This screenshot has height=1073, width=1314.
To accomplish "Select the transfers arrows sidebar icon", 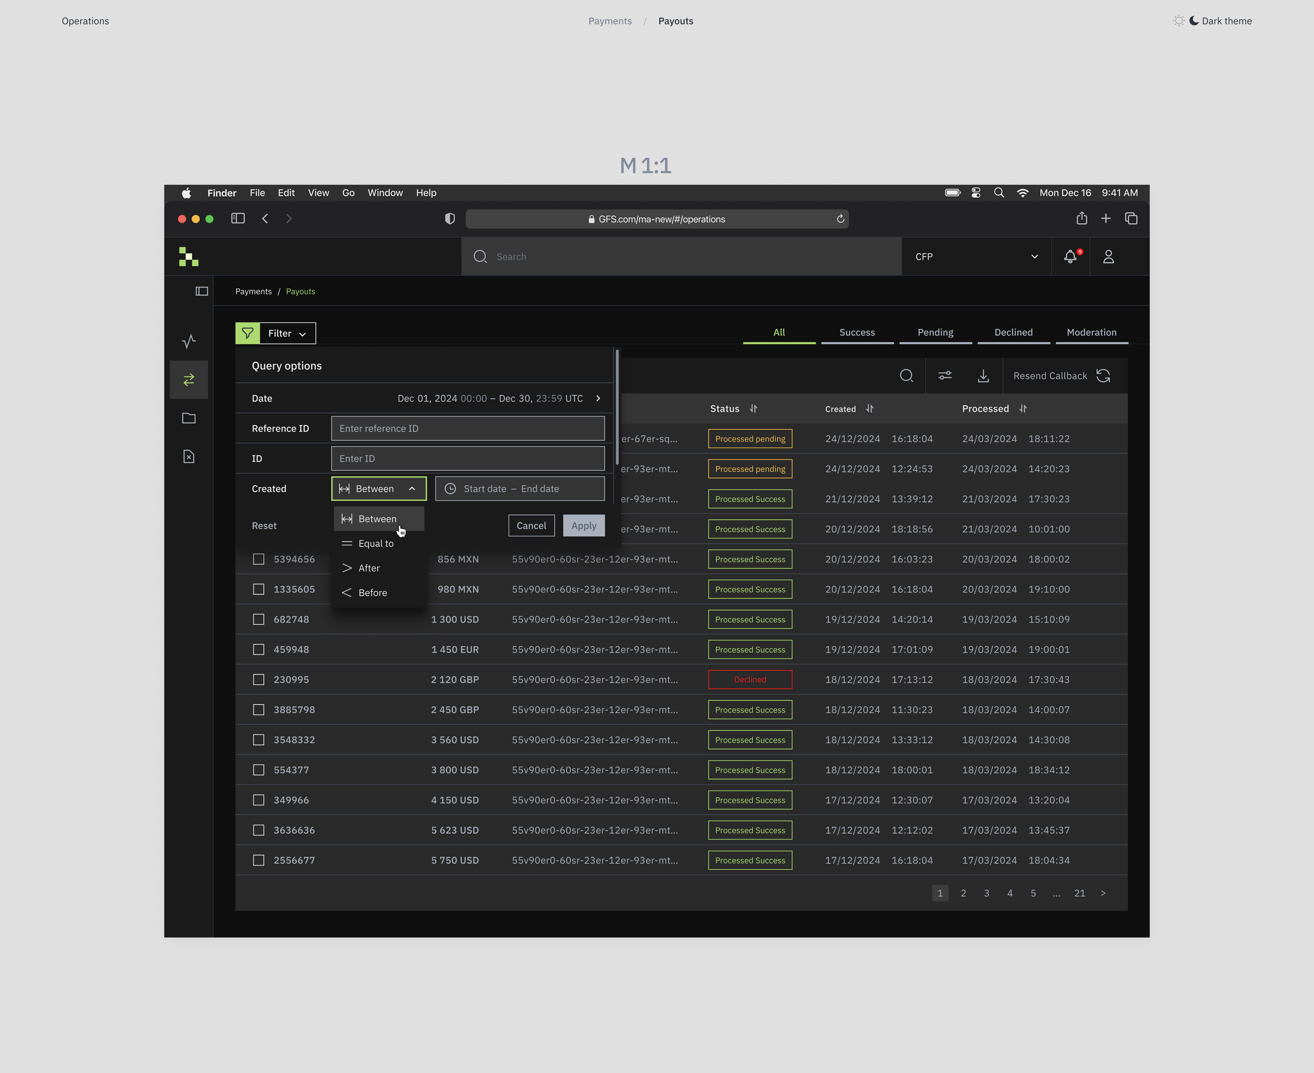I will click(189, 379).
